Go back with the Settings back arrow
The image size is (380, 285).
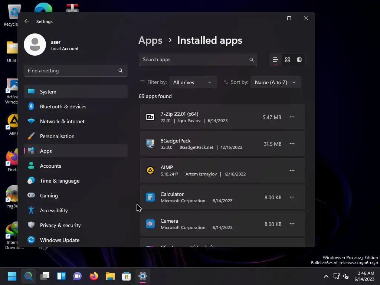tap(27, 21)
